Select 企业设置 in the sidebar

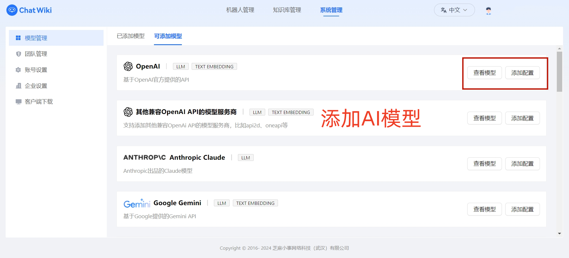pyautogui.click(x=56, y=86)
